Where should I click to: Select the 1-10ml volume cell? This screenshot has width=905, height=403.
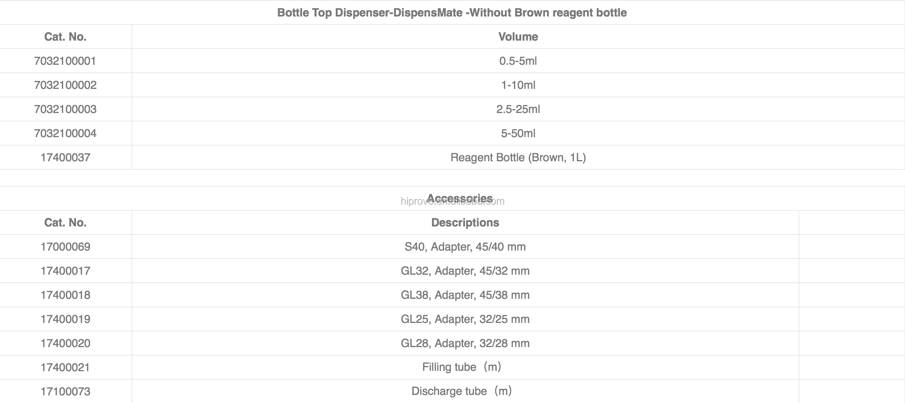518,85
